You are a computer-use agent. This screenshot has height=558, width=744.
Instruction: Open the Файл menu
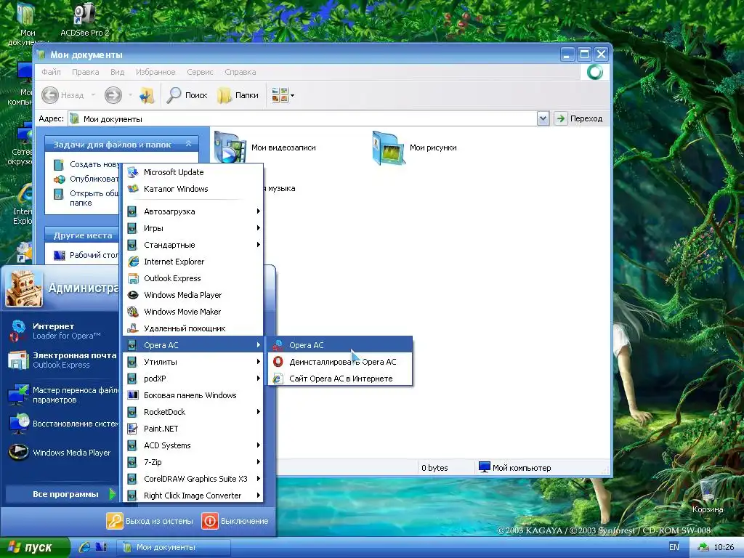[51, 72]
